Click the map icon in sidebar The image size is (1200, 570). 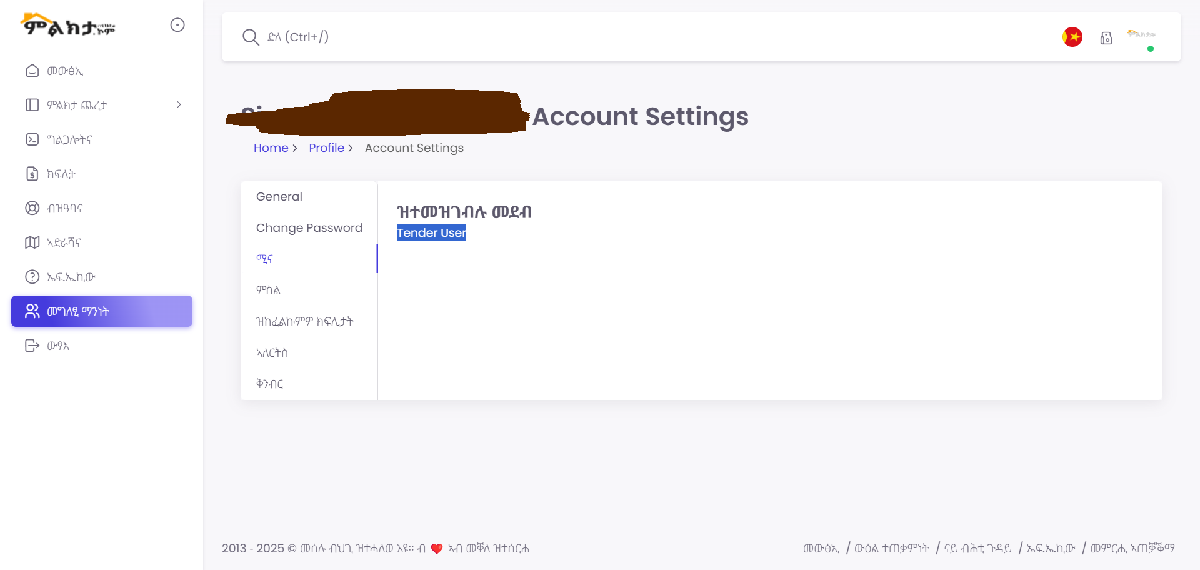(x=32, y=242)
